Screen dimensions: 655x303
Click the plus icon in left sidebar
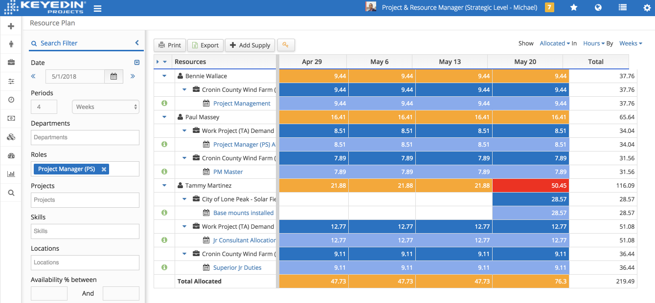[x=11, y=26]
